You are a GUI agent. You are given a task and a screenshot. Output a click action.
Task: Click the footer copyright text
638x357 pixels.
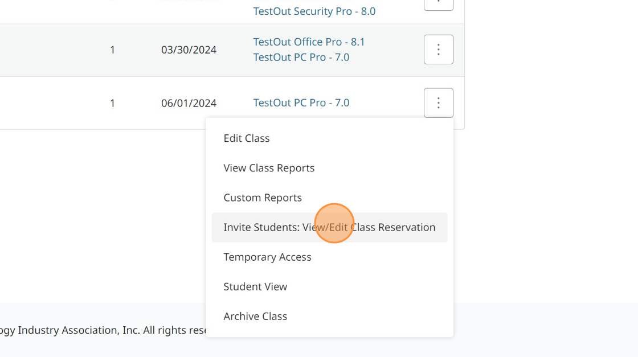tap(103, 330)
